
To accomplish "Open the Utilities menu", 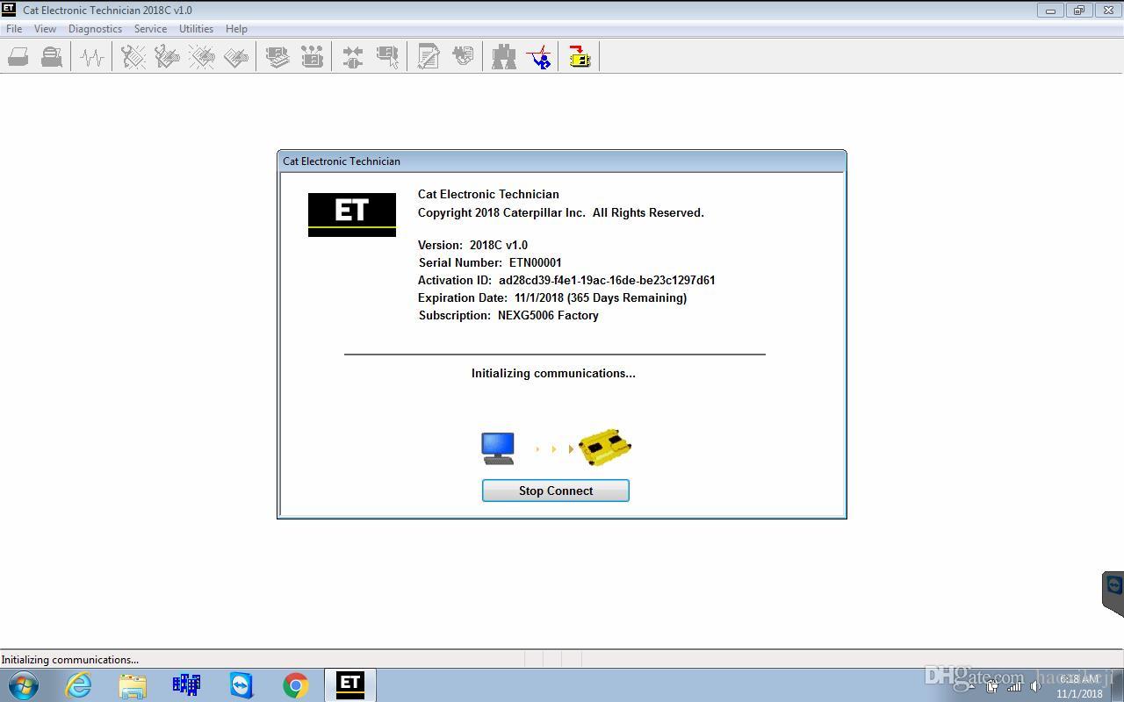I will [196, 29].
